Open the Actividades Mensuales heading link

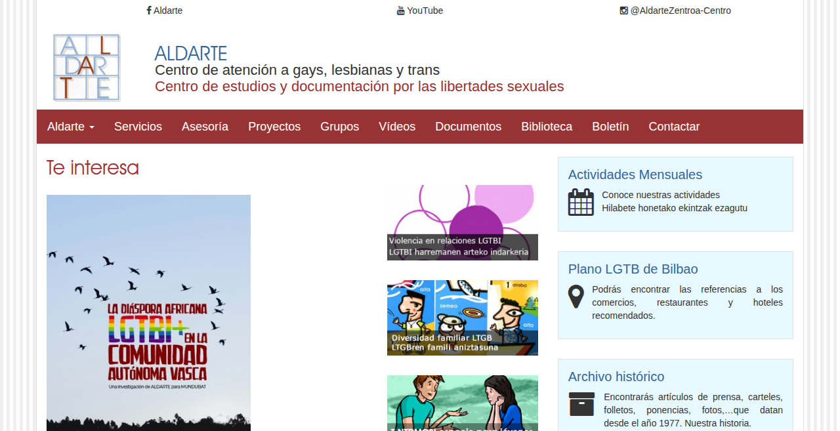(x=635, y=174)
